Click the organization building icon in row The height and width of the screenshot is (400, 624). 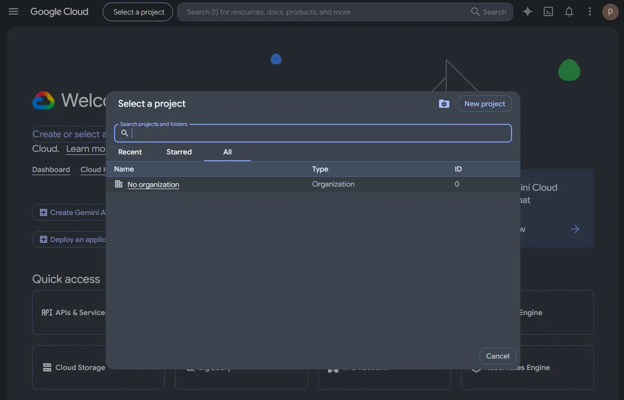pyautogui.click(x=119, y=184)
